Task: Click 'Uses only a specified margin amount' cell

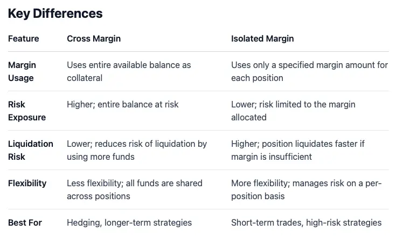Action: [x=309, y=71]
